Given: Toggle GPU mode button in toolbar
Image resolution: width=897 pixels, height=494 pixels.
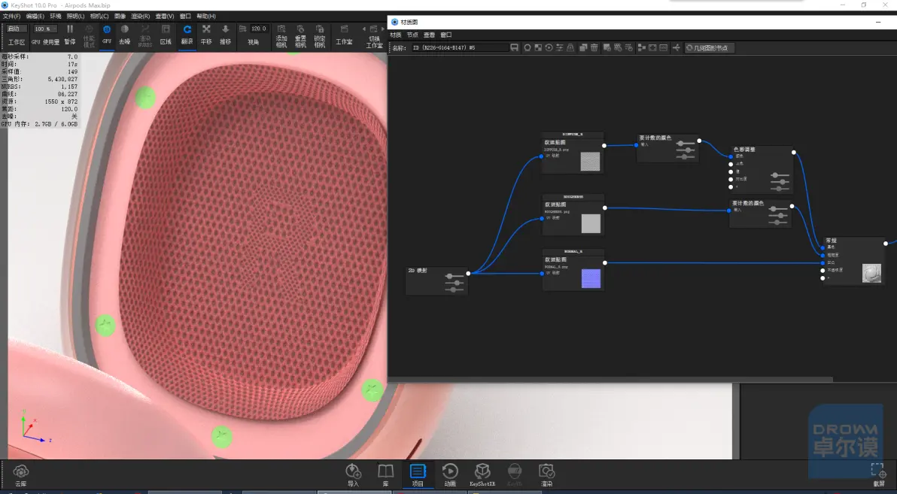Looking at the screenshot, I should [106, 35].
